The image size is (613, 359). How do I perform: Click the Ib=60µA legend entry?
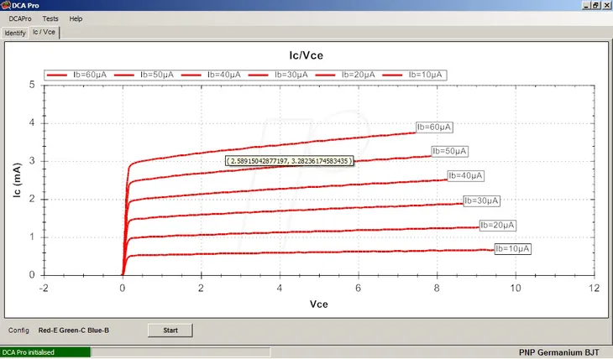pyautogui.click(x=76, y=75)
